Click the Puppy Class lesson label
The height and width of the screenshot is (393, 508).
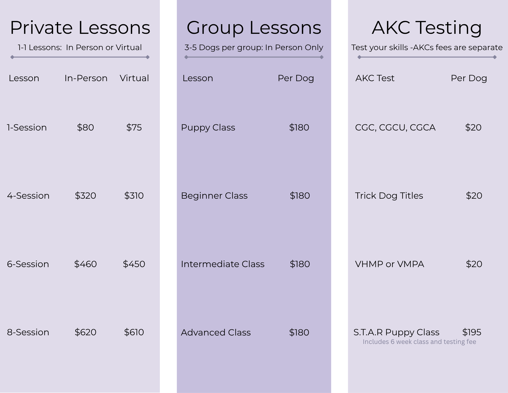(208, 128)
